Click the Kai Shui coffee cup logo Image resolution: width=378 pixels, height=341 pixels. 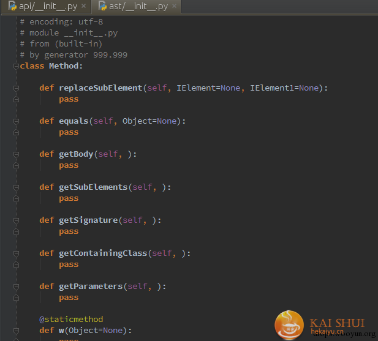click(290, 325)
